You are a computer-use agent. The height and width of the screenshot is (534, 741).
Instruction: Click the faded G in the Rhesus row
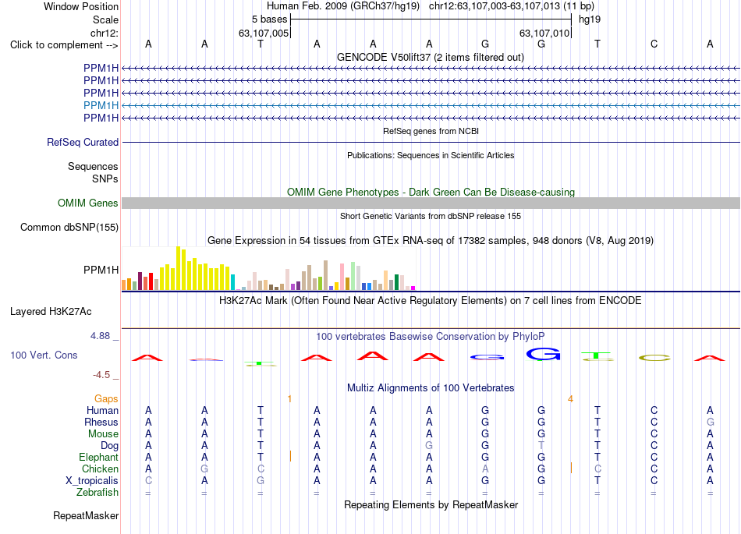click(x=710, y=422)
